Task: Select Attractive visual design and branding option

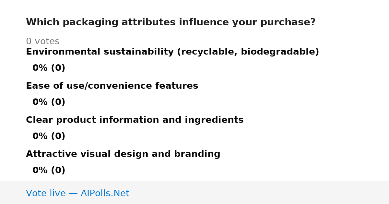Action: [123, 154]
